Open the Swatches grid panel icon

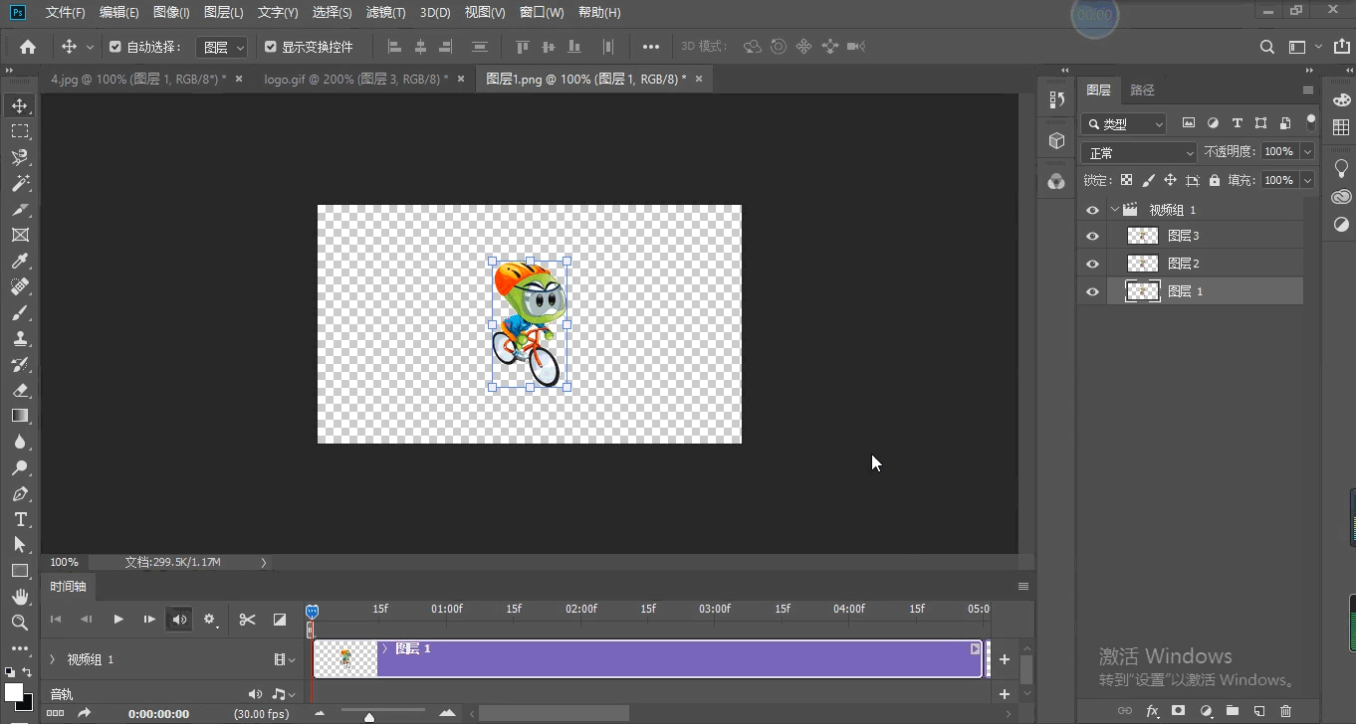1342,127
